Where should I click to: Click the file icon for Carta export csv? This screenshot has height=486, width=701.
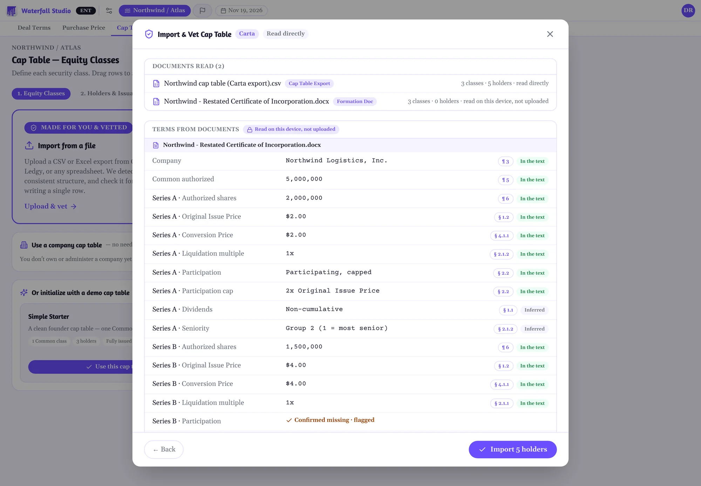pos(156,84)
